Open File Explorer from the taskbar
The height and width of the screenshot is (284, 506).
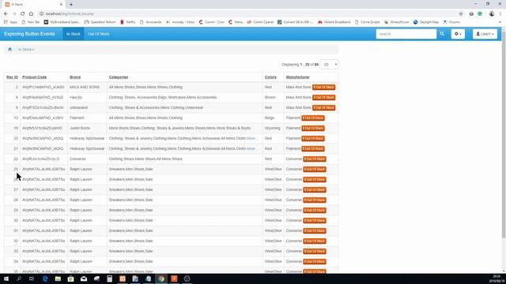pos(58,278)
